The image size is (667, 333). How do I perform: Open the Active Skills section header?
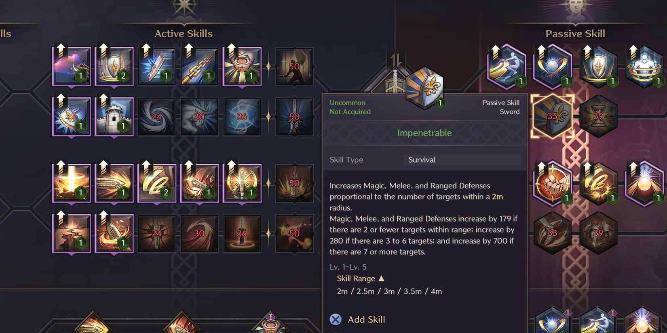[x=184, y=34]
